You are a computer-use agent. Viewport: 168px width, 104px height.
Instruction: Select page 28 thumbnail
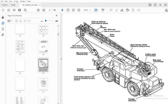(43, 46)
